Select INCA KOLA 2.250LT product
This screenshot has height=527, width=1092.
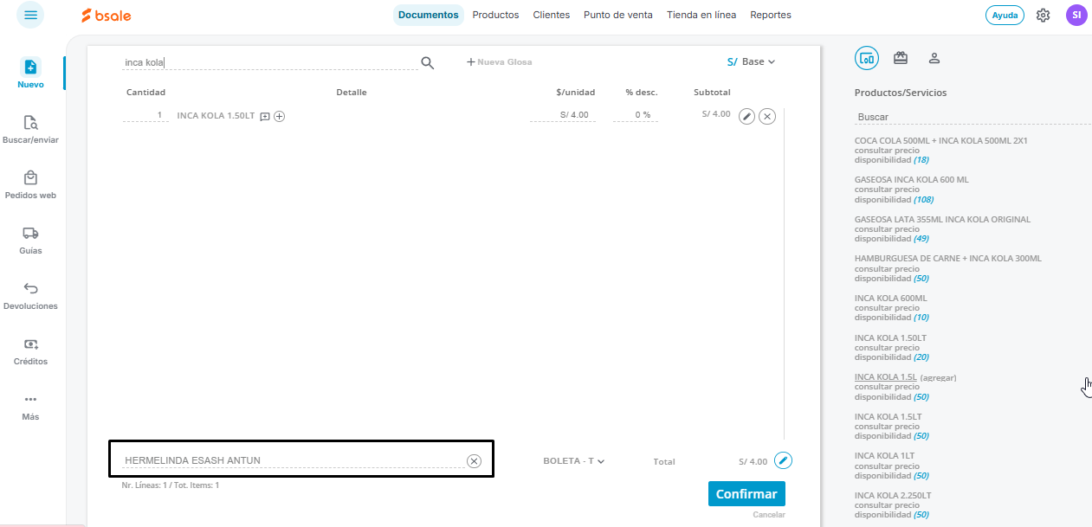click(x=893, y=496)
